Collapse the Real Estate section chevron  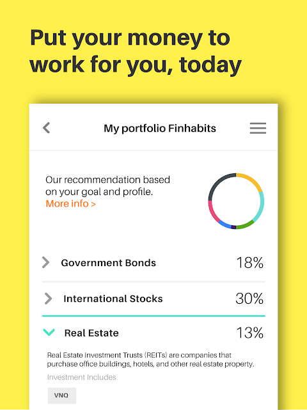click(49, 333)
